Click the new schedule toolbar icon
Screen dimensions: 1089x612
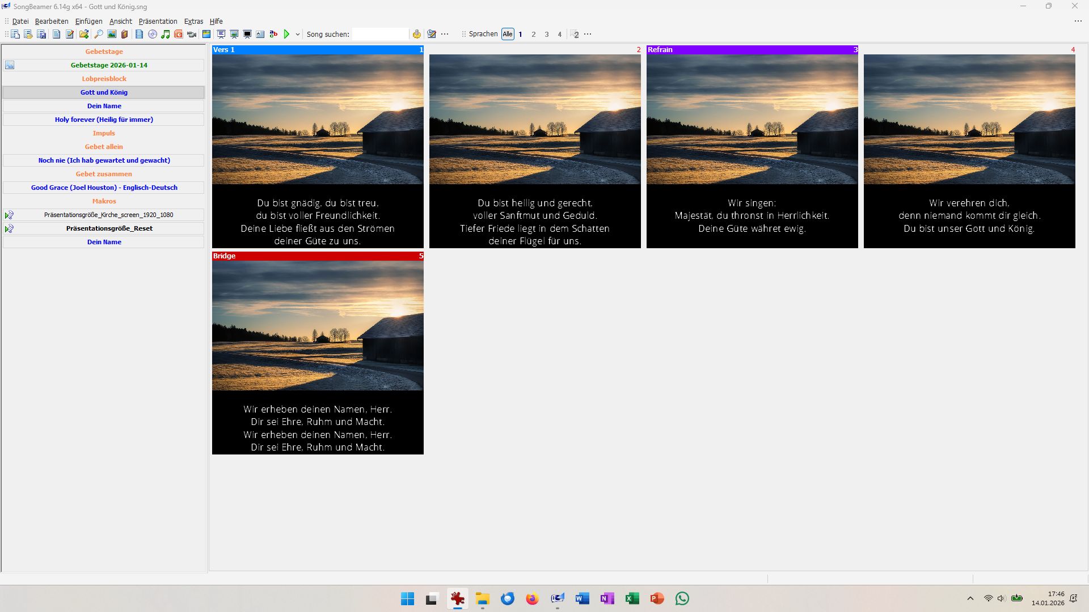coord(15,34)
